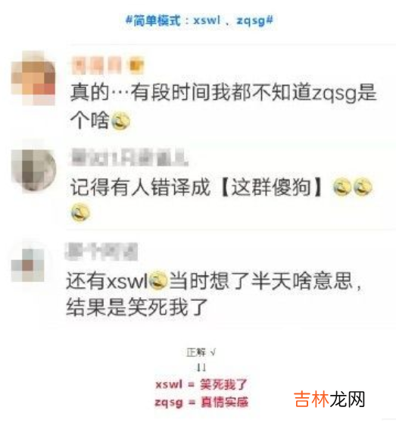Select the comment text mentioning zqsg是个啥
This screenshot has height=426, width=396.
(x=223, y=105)
